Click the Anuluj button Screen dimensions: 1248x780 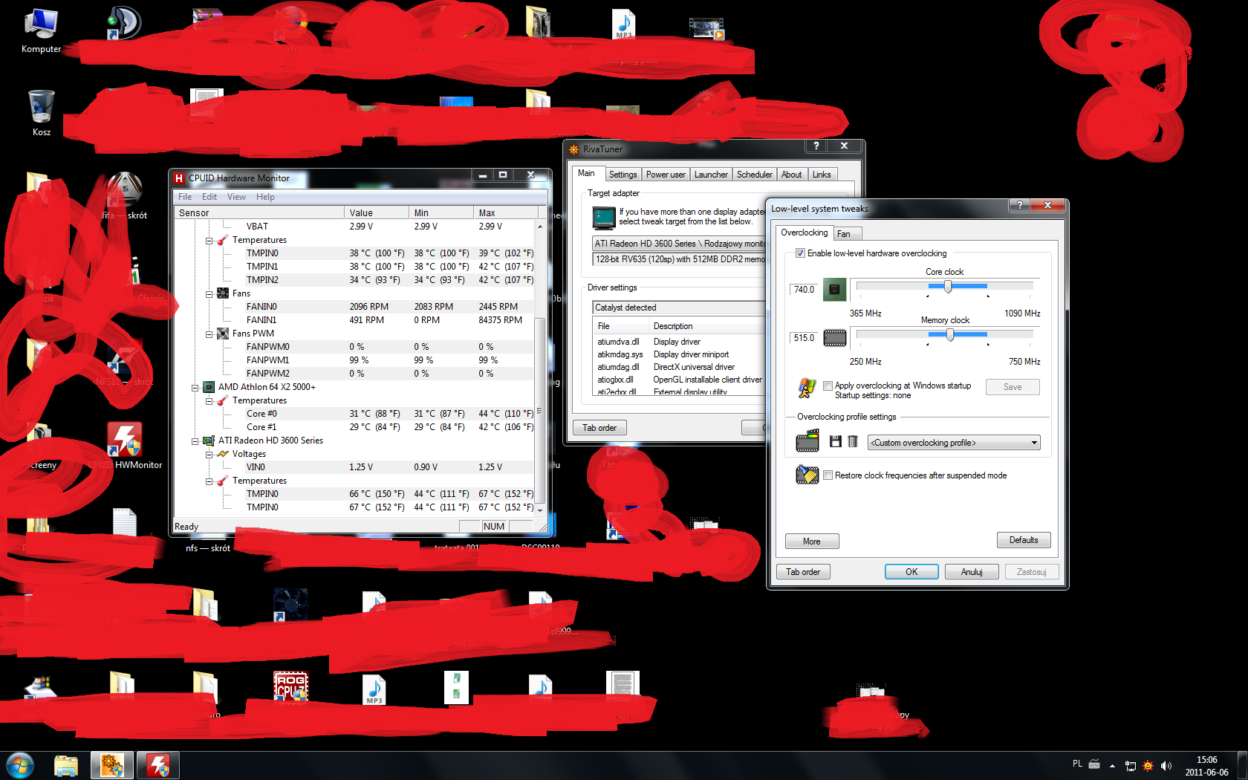click(x=972, y=572)
